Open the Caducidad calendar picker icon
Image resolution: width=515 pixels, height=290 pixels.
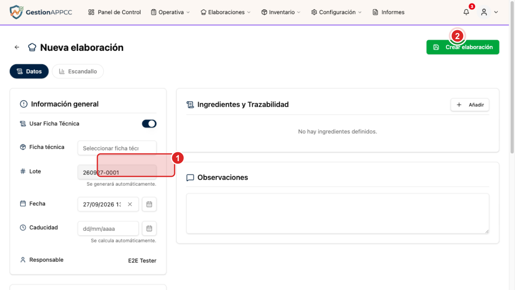[149, 228]
